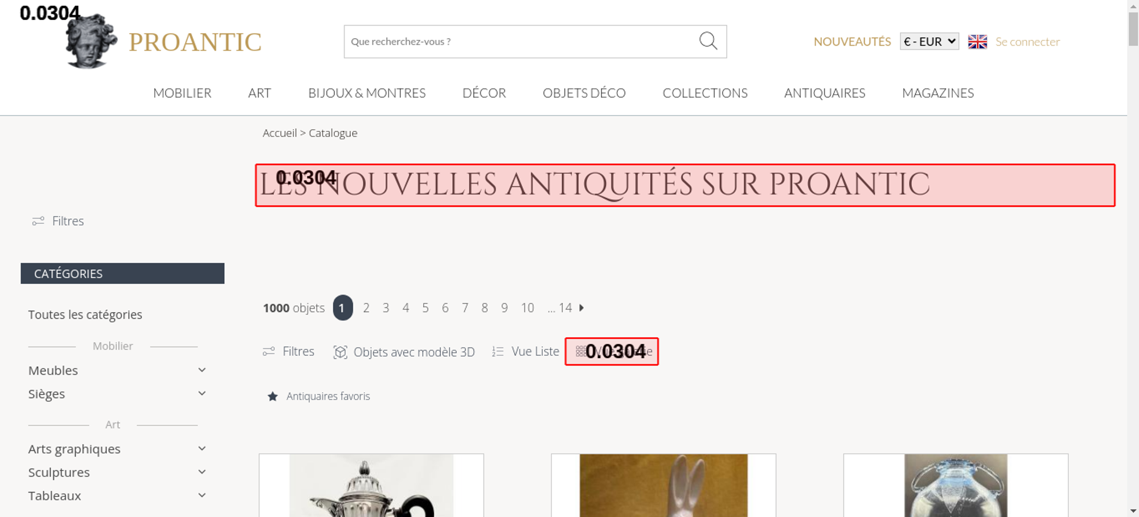This screenshot has height=517, width=1139.
Task: Go to results page 5
Action: 425,308
